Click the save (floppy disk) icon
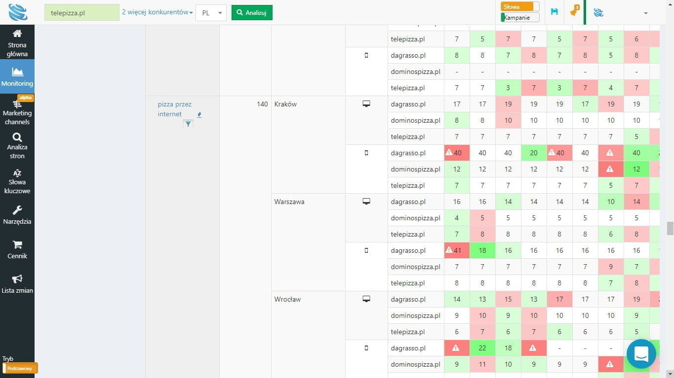This screenshot has width=674, height=378. click(x=554, y=12)
